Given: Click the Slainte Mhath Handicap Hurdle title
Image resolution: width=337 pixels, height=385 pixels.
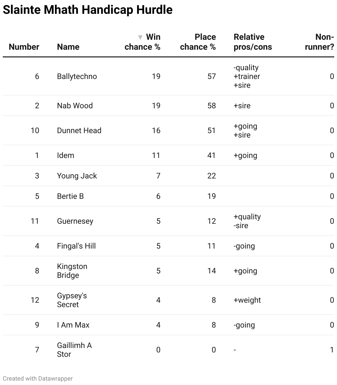Looking at the screenshot, I should (88, 10).
